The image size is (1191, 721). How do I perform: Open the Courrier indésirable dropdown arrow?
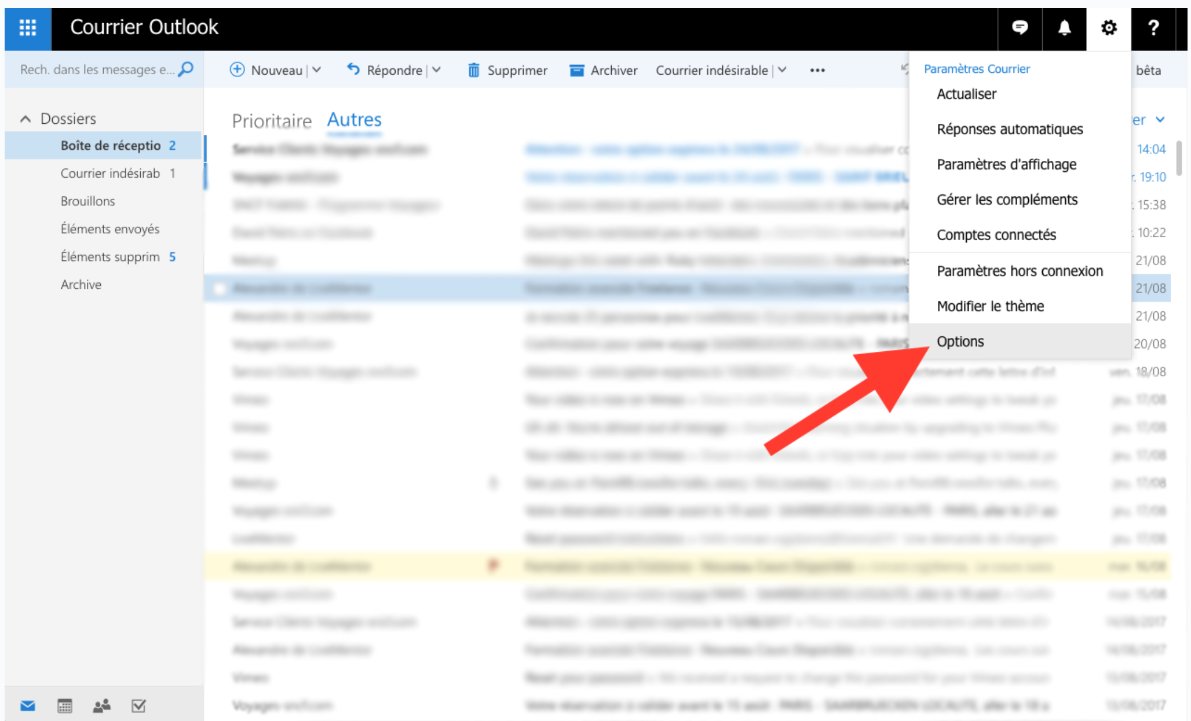(782, 70)
